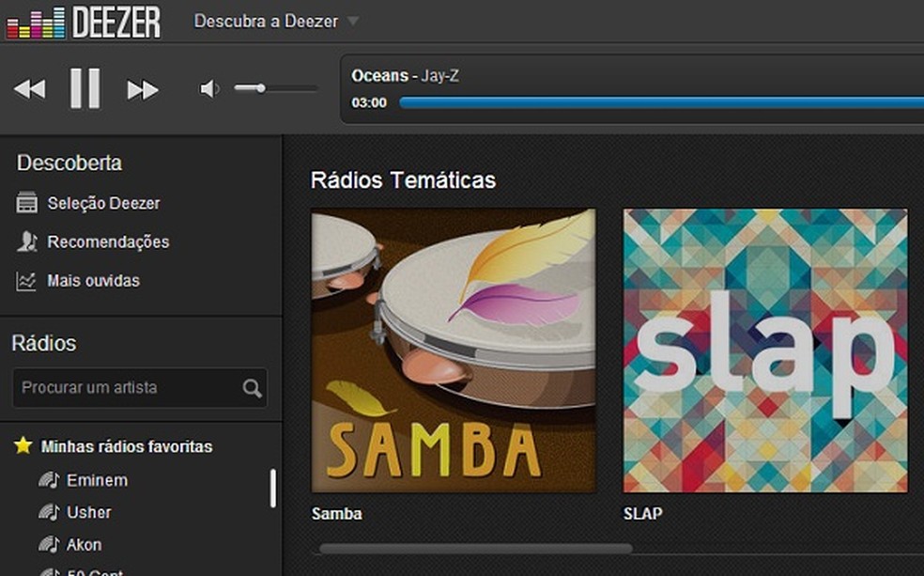View Mais ouvidas charts

pyautogui.click(x=99, y=280)
